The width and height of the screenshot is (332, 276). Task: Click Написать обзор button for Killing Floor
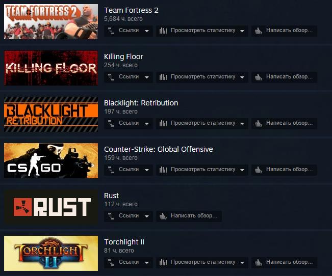284,77
